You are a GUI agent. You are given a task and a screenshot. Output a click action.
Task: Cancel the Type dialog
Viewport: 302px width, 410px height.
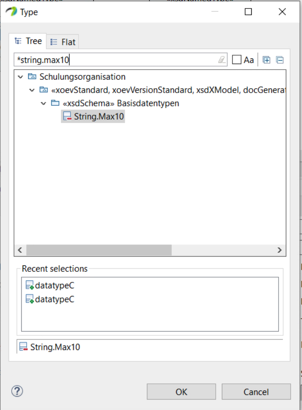256,392
